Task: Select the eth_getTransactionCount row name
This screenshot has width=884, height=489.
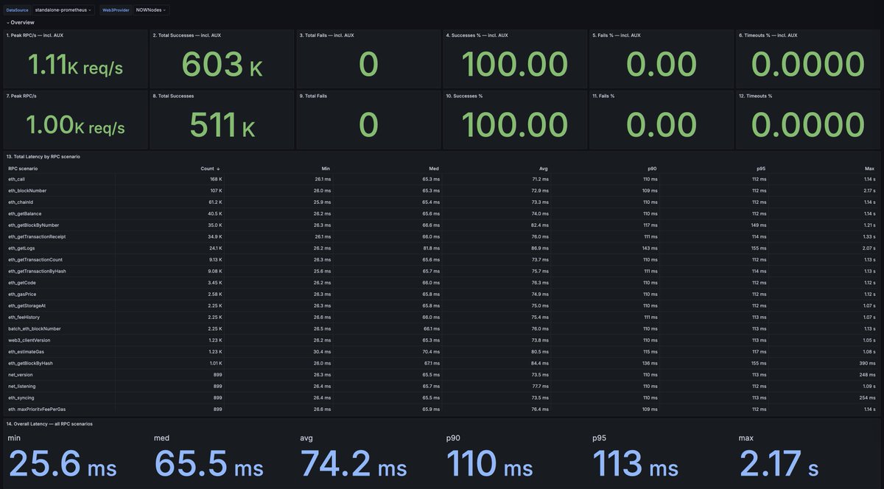Action: 35,260
